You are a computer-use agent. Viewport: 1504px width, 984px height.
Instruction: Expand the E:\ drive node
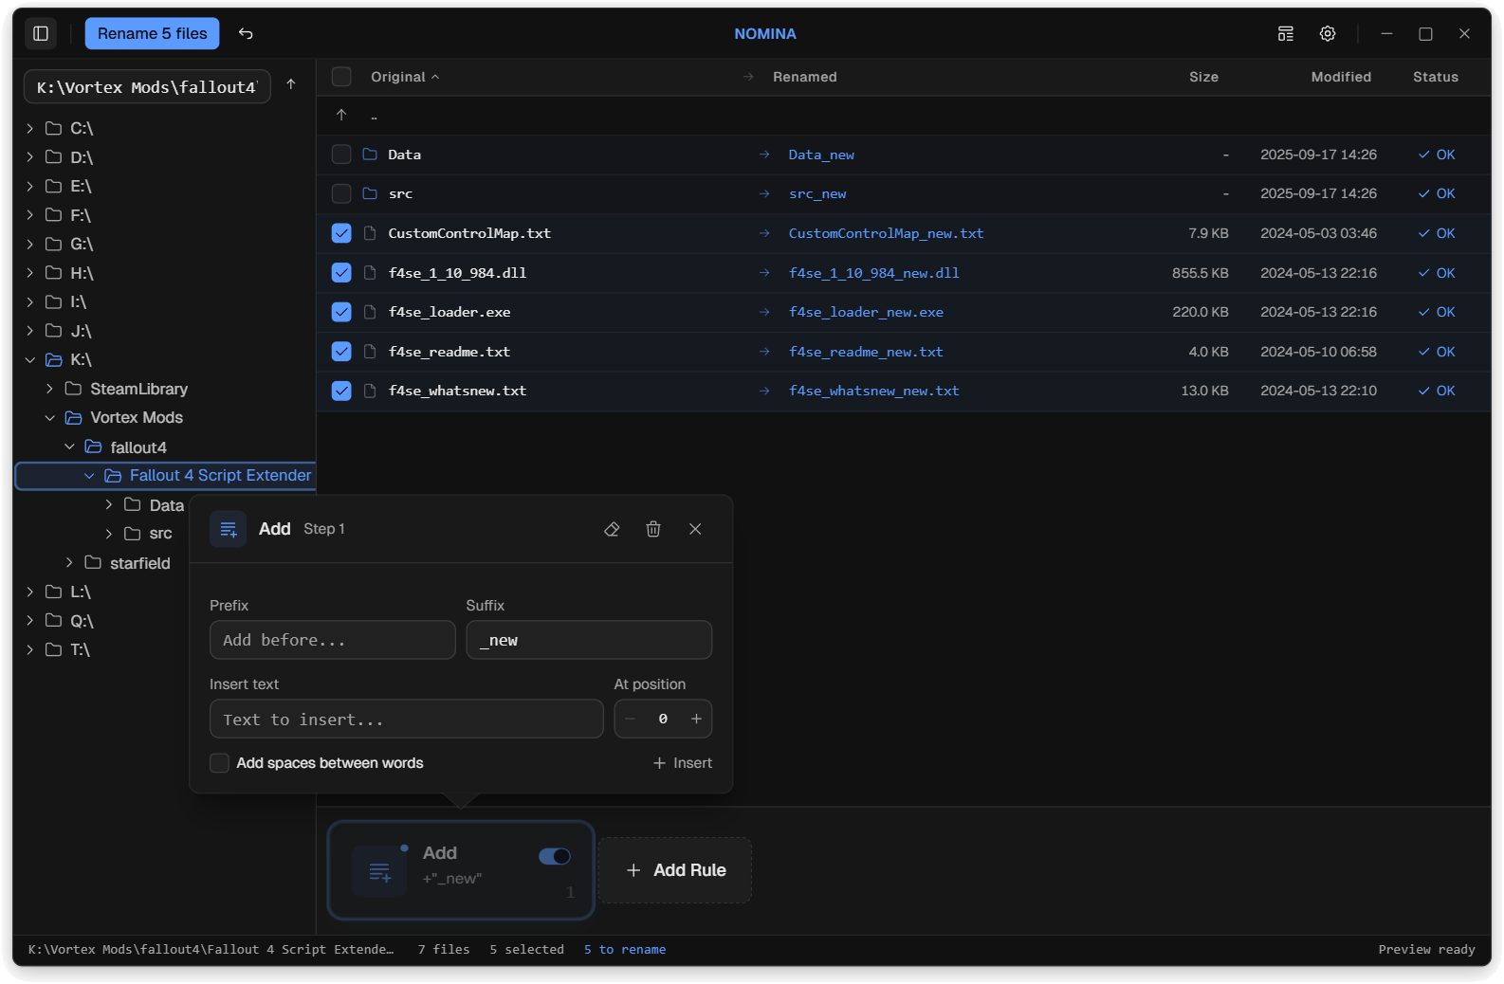(30, 186)
